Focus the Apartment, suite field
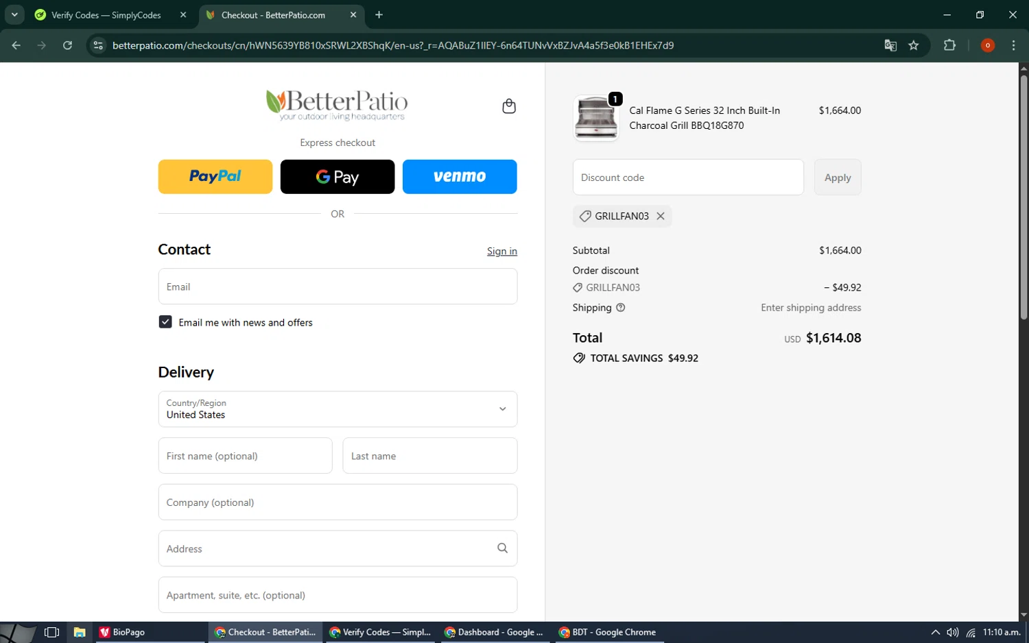 pyautogui.click(x=338, y=595)
